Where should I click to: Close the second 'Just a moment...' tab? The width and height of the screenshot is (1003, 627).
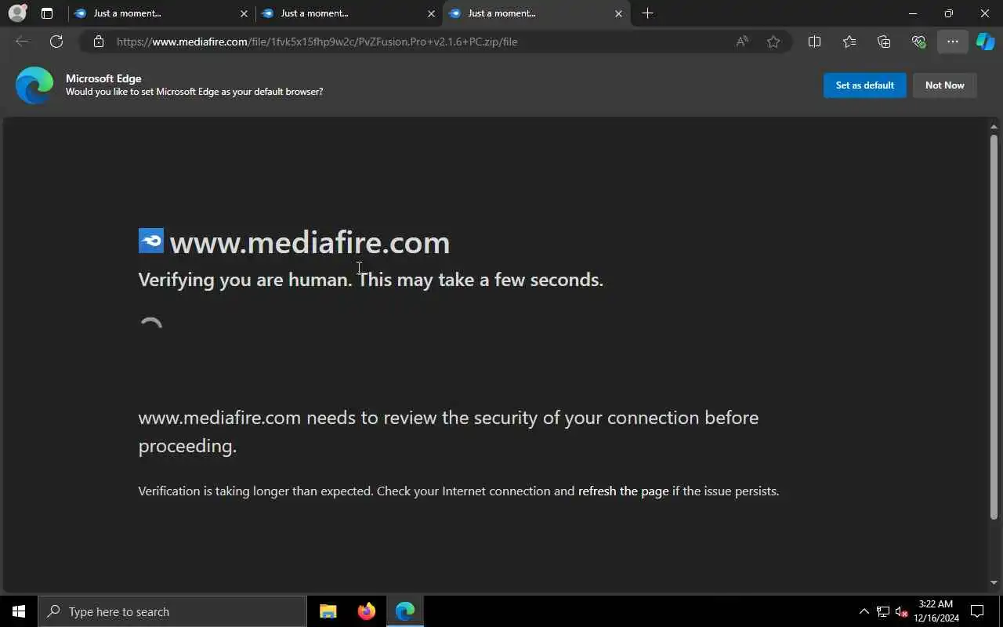[431, 13]
